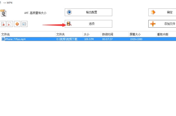The width and height of the screenshot is (176, 116).
Task: Click the 持续时间 column header
Action: click(x=115, y=34)
